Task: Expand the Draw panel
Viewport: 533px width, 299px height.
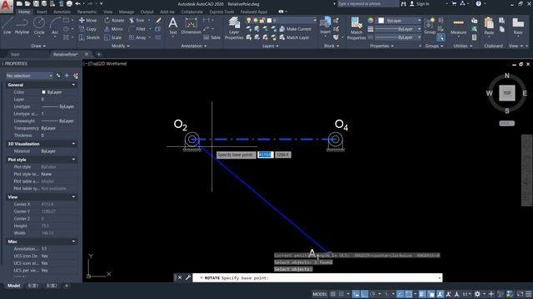Action: pos(38,46)
